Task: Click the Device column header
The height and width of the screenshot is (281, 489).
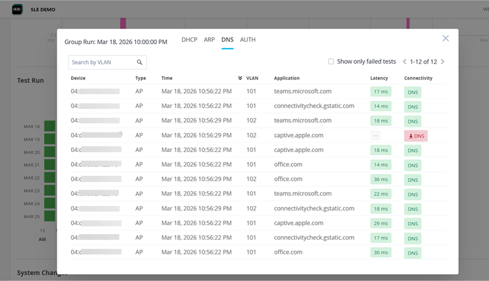Action: [78, 78]
